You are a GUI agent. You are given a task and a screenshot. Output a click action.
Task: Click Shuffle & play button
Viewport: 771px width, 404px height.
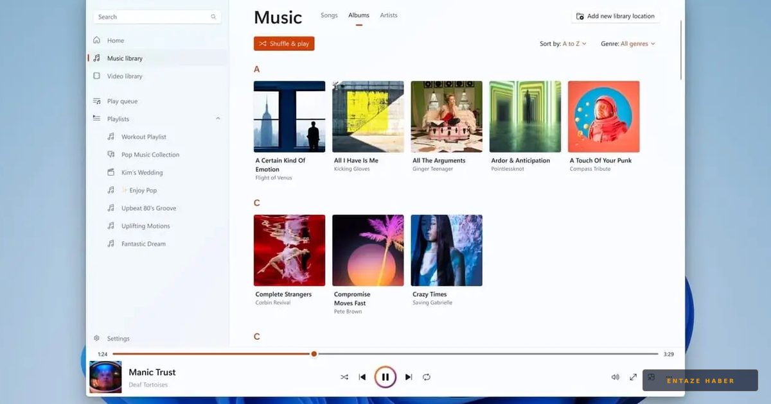(x=284, y=44)
